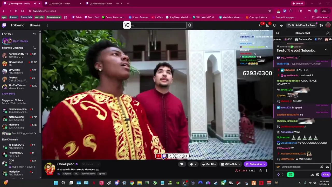Select the English stream tag
The height and width of the screenshot is (187, 332).
[x=67, y=174]
